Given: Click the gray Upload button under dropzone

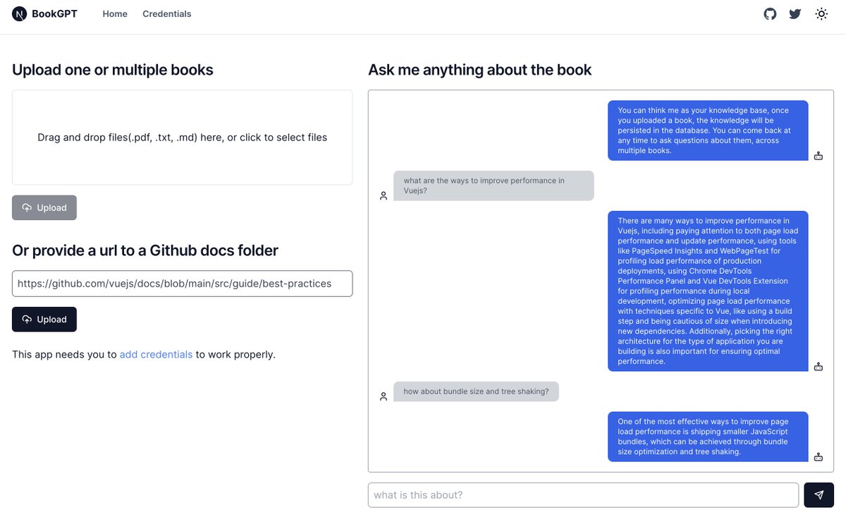Looking at the screenshot, I should 44,207.
